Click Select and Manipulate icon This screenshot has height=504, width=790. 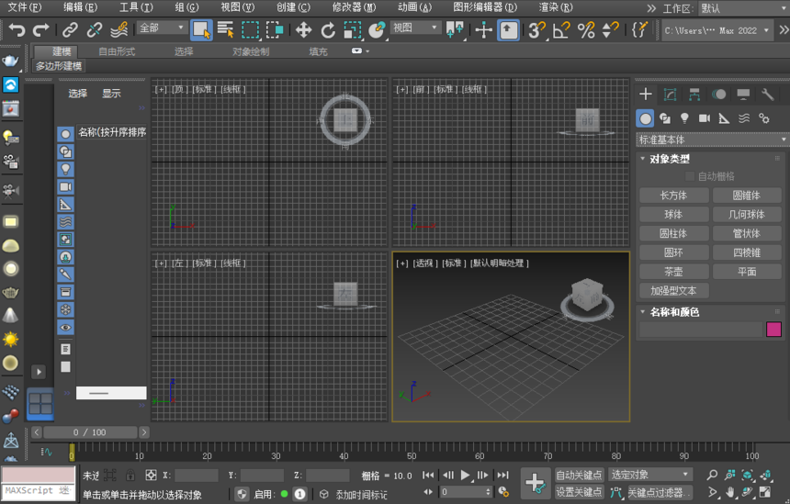coord(483,30)
